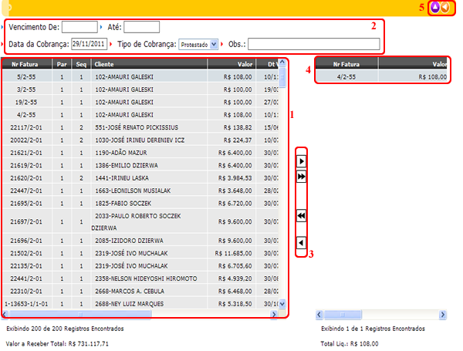Open the Tipo de Cobrança dropdown
The image size is (463, 351).
pyautogui.click(x=198, y=45)
